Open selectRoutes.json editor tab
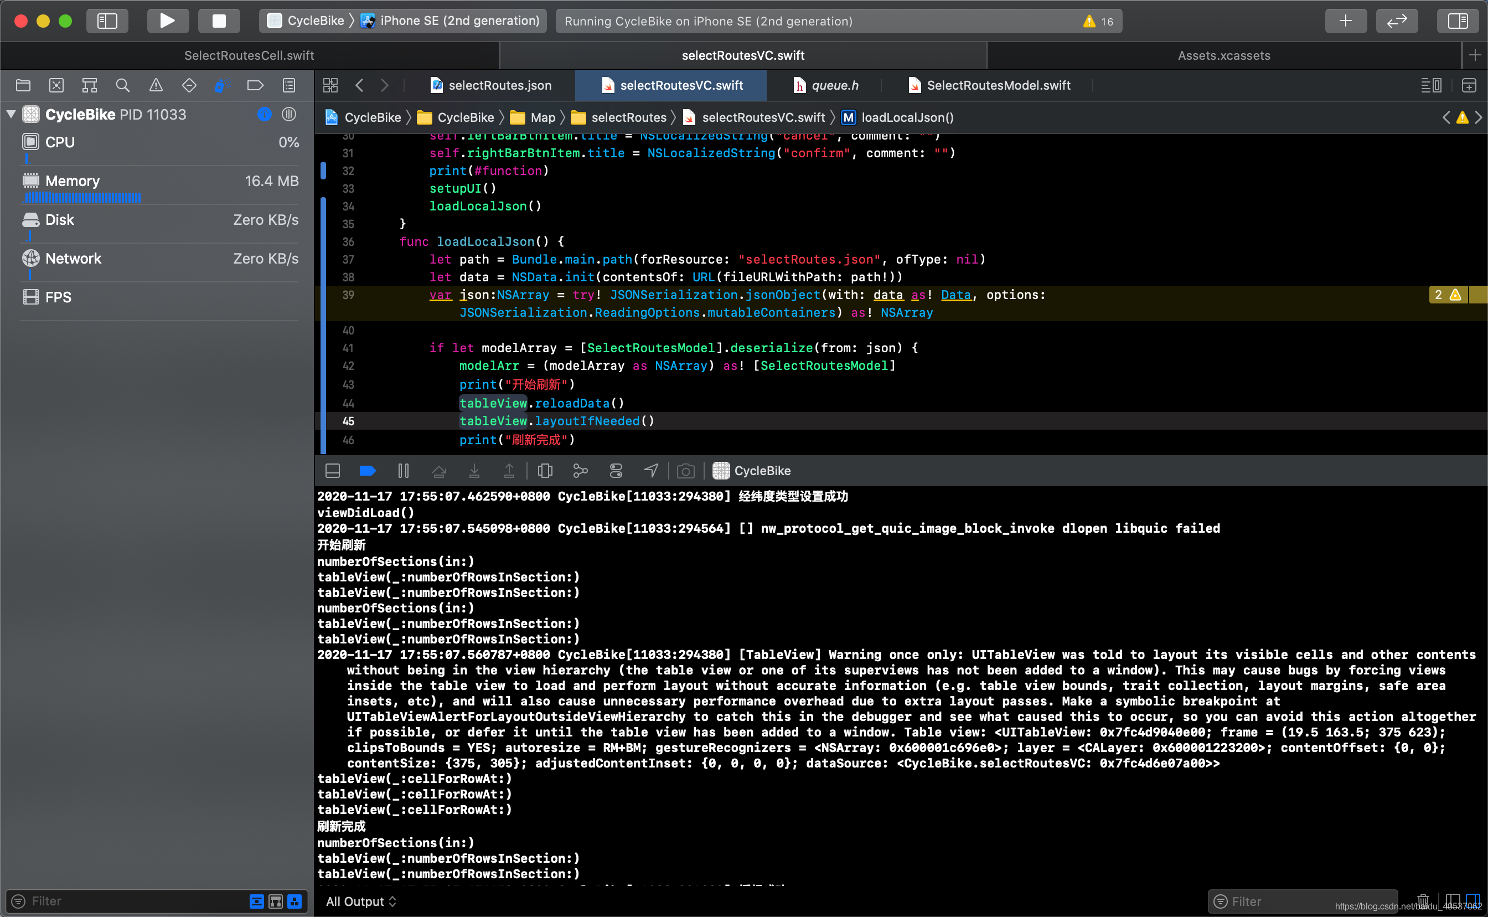1488x917 pixels. [491, 85]
